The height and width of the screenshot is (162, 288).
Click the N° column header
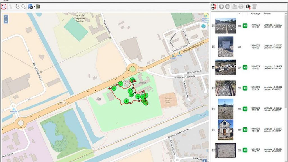[240, 13]
